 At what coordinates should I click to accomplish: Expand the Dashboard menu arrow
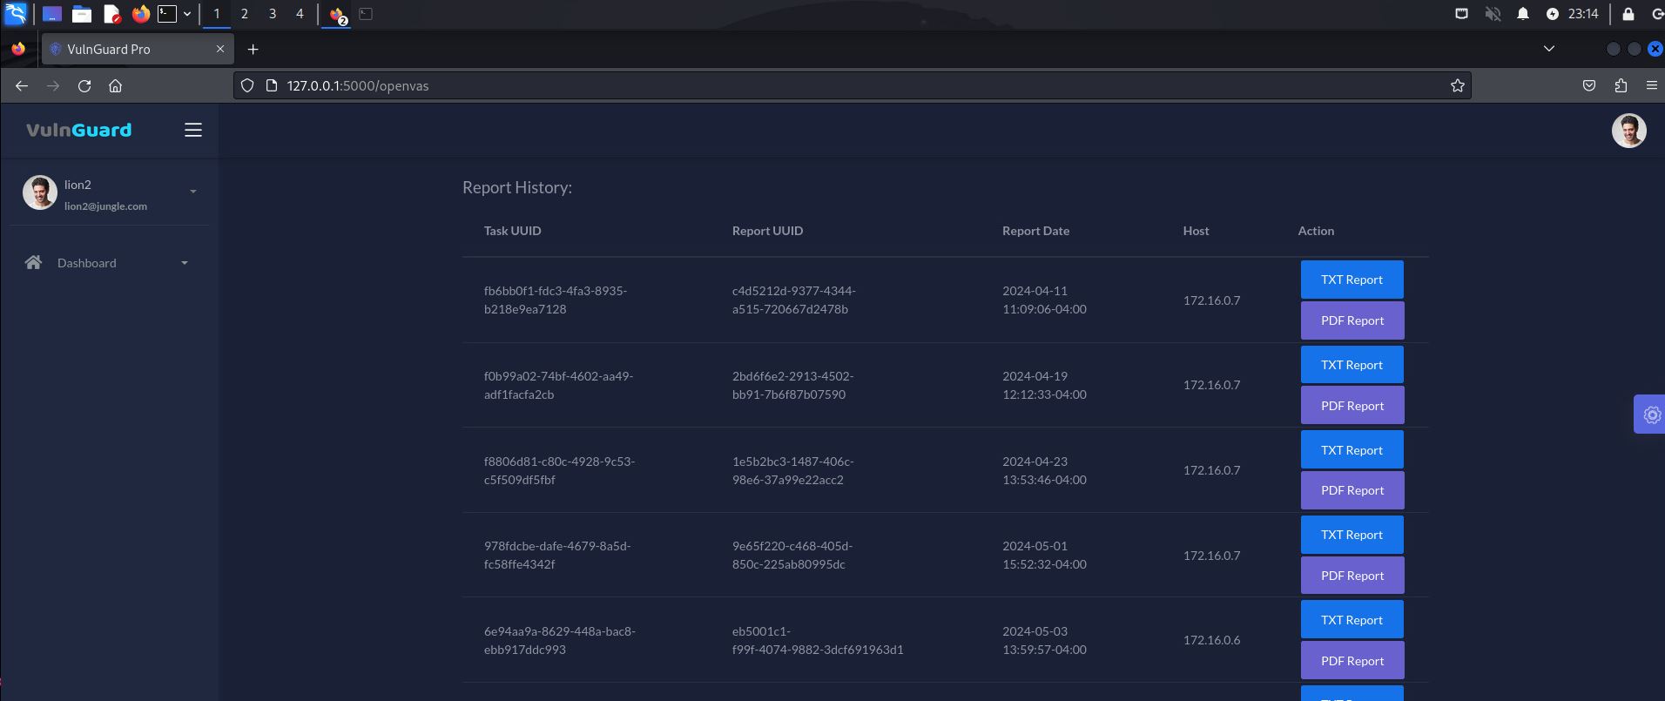point(185,263)
